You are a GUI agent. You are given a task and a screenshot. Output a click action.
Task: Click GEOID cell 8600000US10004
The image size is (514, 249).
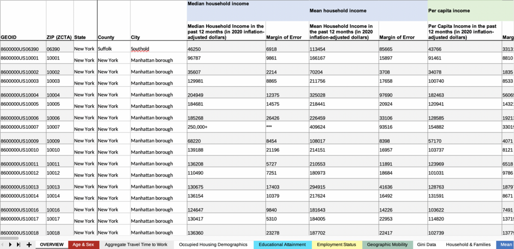[23, 93]
